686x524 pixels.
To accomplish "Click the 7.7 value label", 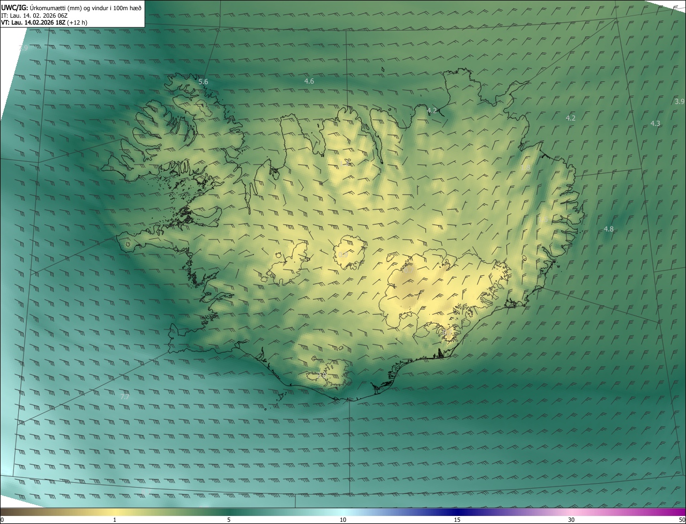I will pyautogui.click(x=124, y=397).
